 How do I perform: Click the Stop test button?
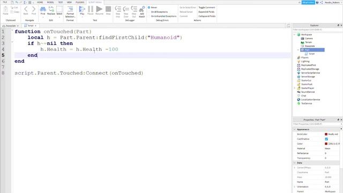(108, 9)
